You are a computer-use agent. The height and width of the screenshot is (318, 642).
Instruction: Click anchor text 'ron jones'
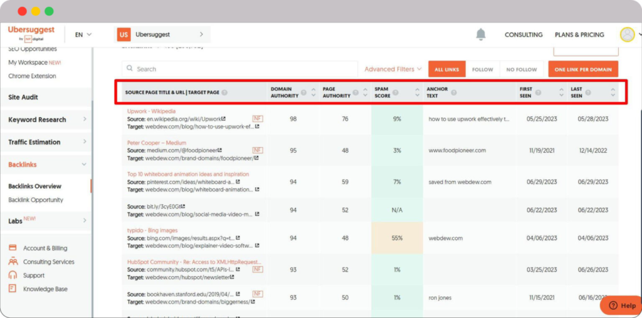439,297
